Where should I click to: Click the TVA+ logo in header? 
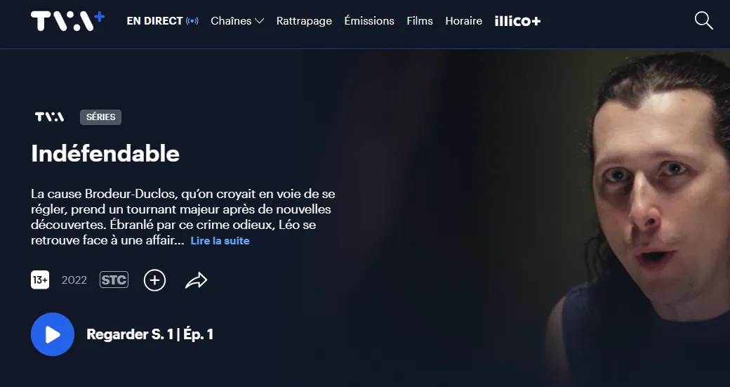click(68, 21)
